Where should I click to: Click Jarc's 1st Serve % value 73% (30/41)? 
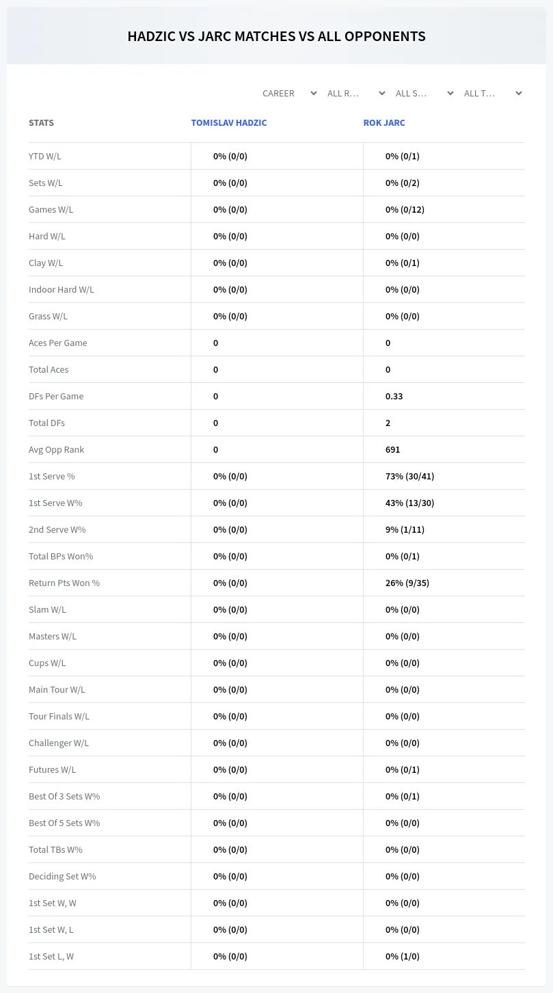[409, 476]
